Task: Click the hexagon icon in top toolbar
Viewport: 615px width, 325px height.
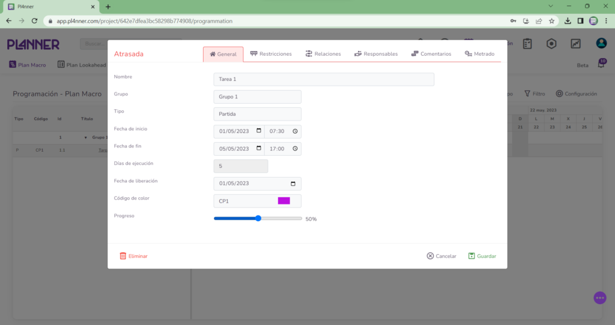Action: tap(551, 44)
